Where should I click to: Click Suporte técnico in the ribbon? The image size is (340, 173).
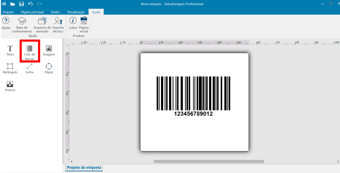click(x=58, y=25)
